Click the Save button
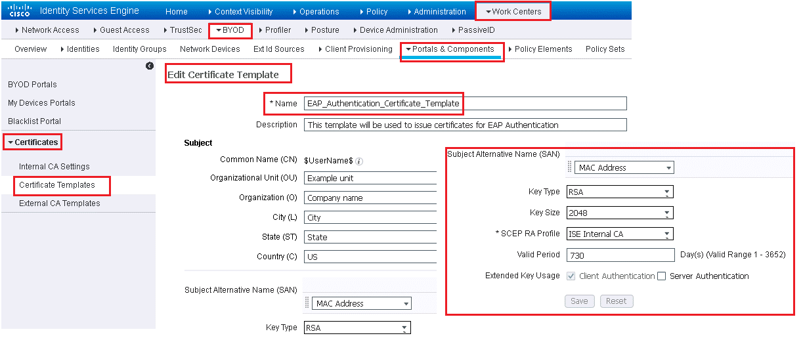The width and height of the screenshot is (803, 340). [x=579, y=301]
